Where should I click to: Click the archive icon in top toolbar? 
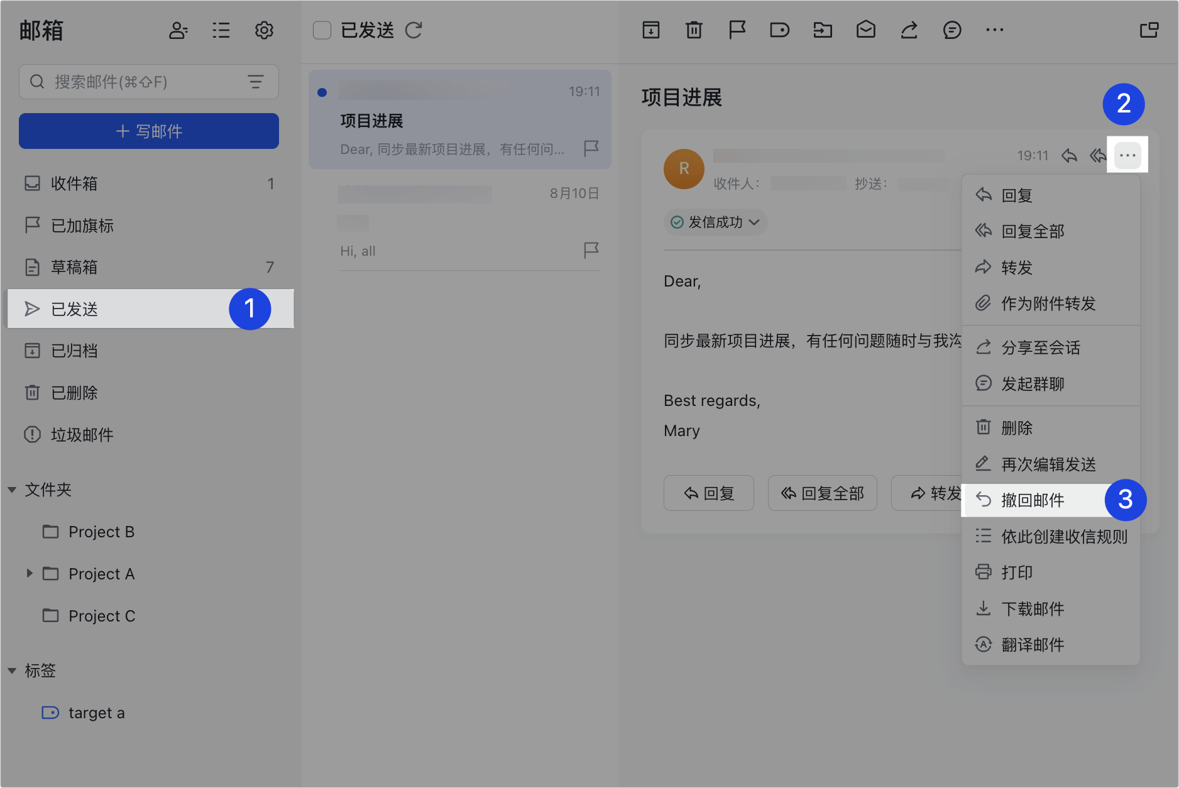click(651, 30)
